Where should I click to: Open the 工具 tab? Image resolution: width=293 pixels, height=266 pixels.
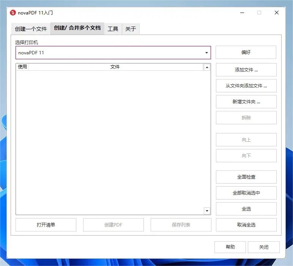pos(113,29)
